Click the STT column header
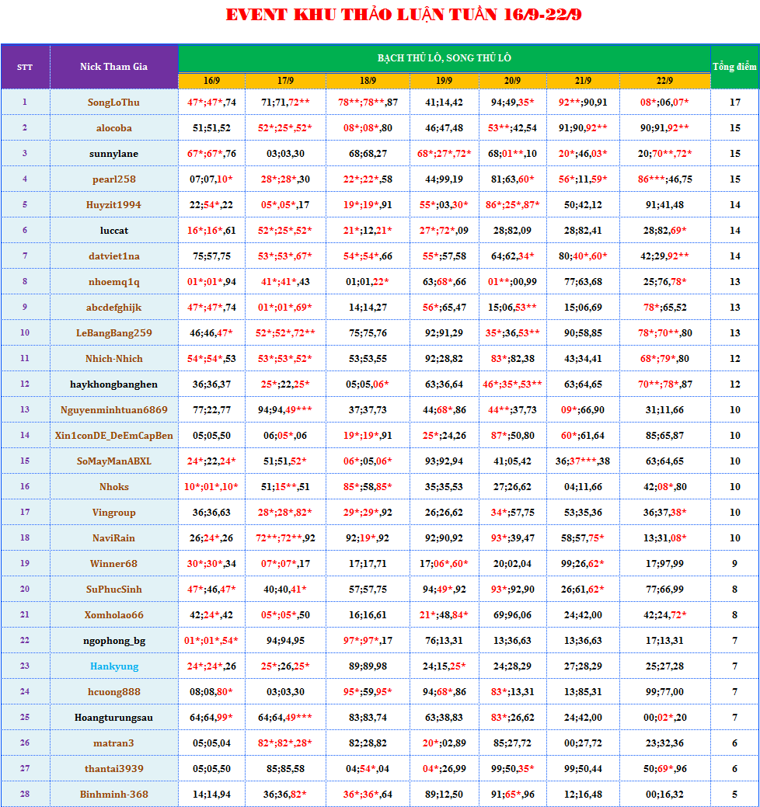 click(x=25, y=67)
